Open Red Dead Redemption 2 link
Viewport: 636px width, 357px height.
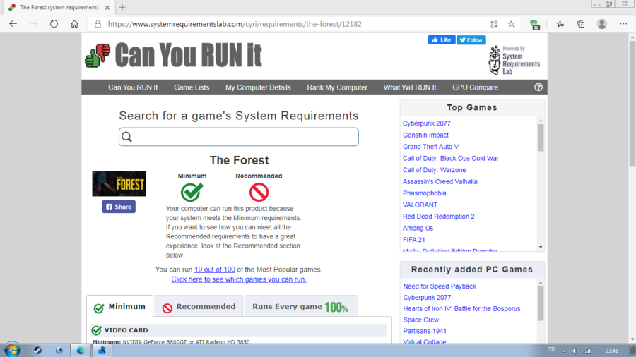coord(438,217)
